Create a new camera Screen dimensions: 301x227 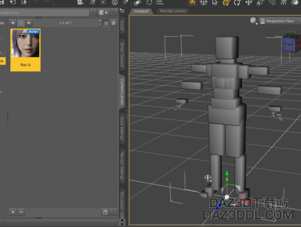pyautogui.click(x=80, y=2)
